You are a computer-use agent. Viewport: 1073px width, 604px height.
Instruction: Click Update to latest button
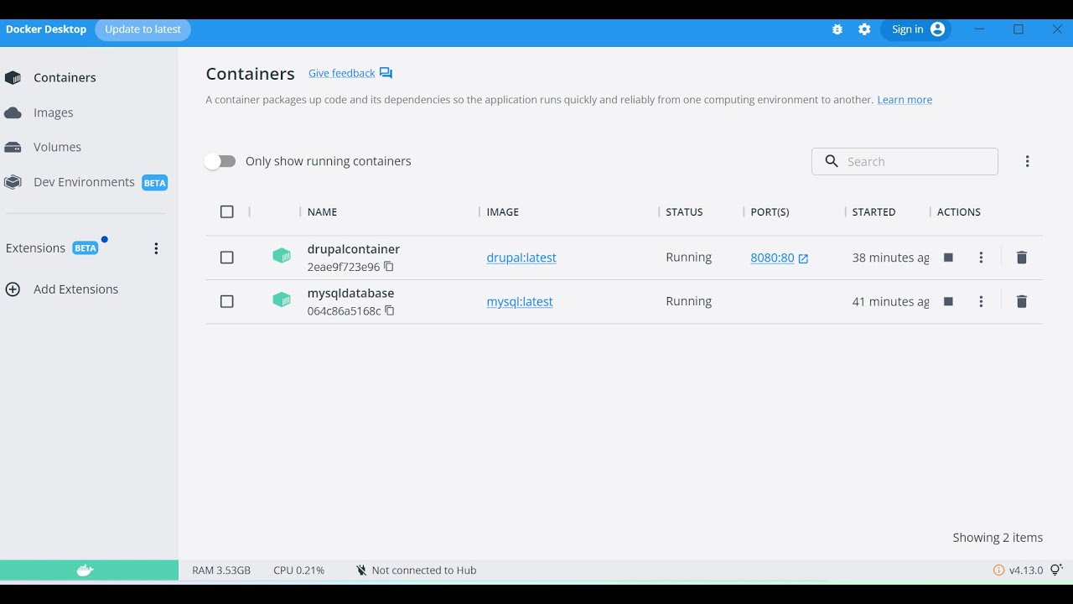pos(143,29)
